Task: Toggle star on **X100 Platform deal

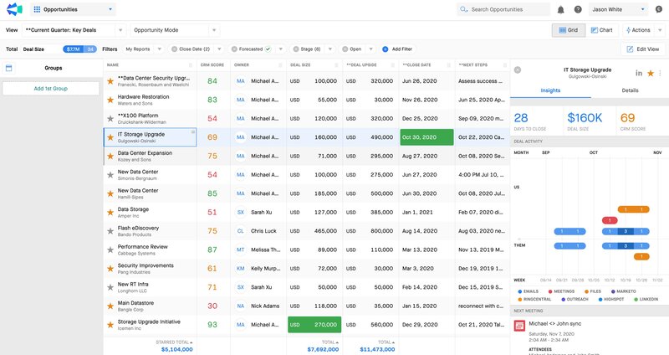Action: click(110, 118)
